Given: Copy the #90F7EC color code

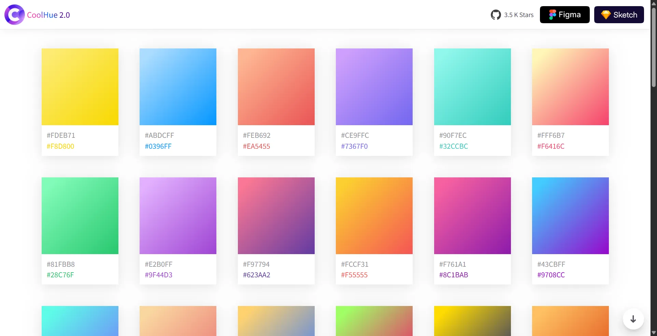Looking at the screenshot, I should pyautogui.click(x=453, y=135).
